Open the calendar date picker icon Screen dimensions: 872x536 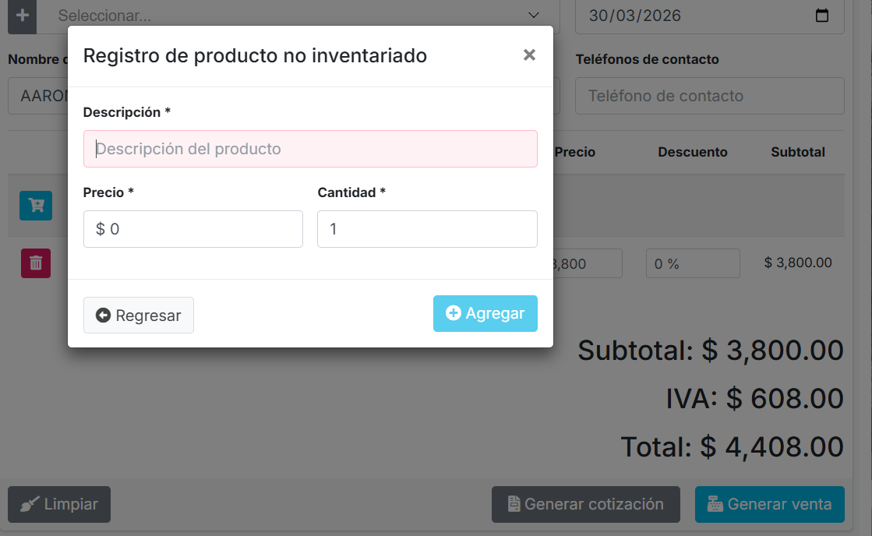coord(822,16)
